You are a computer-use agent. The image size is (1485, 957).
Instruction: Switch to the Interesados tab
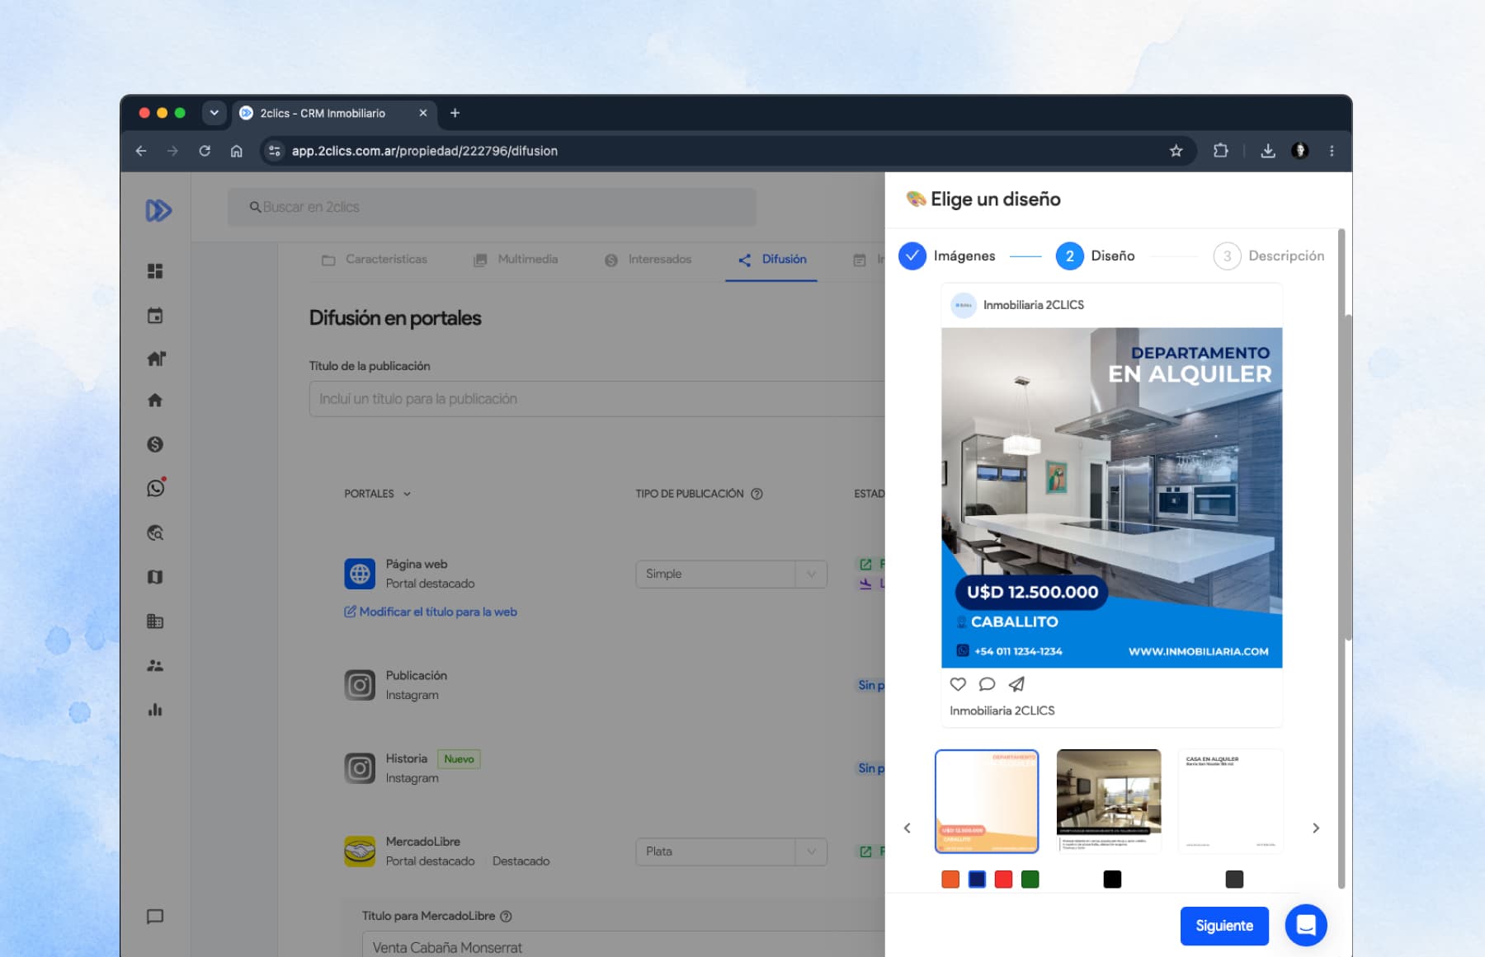click(x=648, y=260)
